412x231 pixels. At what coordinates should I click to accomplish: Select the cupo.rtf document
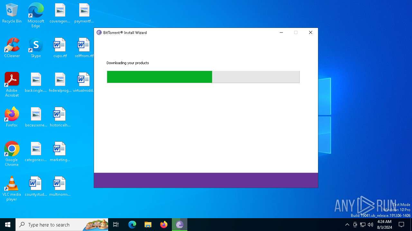tap(60, 48)
